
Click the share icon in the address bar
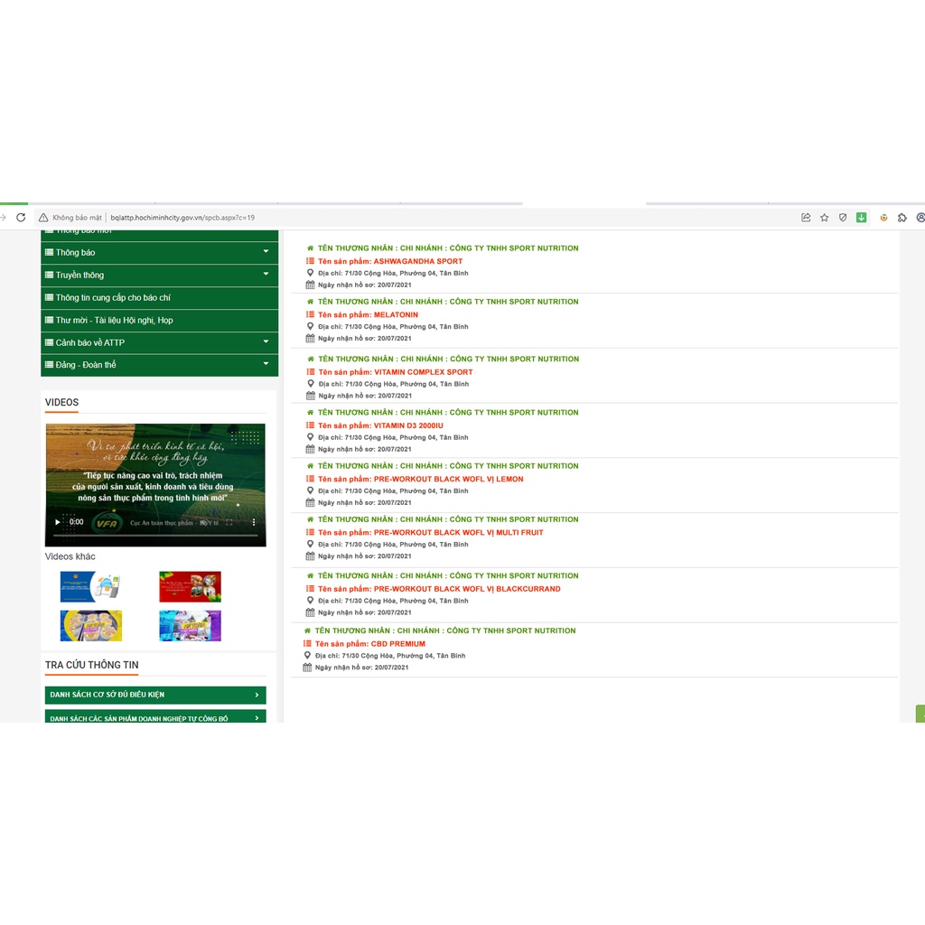click(806, 218)
